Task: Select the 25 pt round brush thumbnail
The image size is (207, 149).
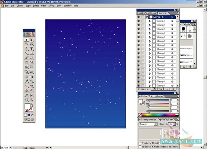Action: pos(183,29)
